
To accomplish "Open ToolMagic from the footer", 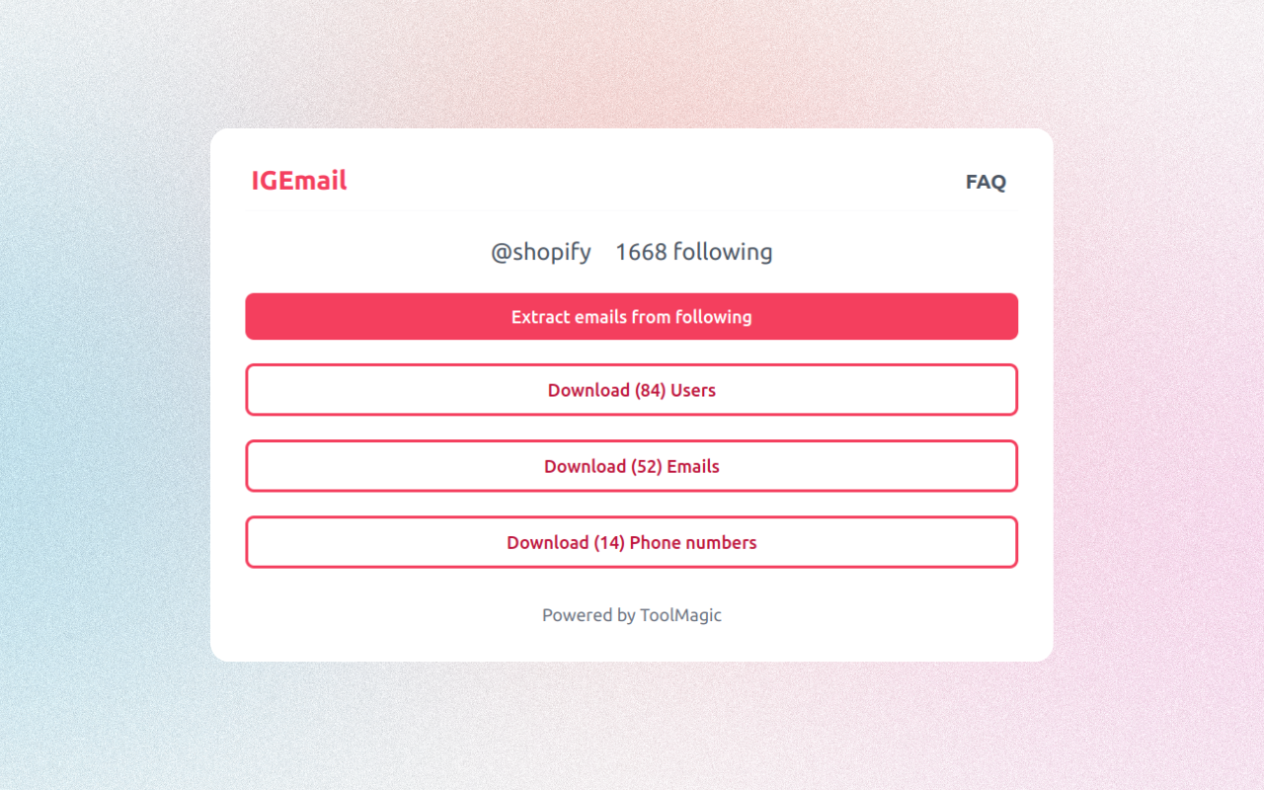I will click(680, 614).
